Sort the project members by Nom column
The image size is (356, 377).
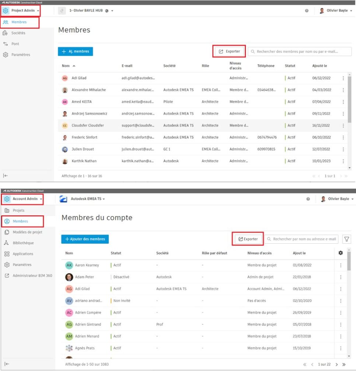coord(66,66)
